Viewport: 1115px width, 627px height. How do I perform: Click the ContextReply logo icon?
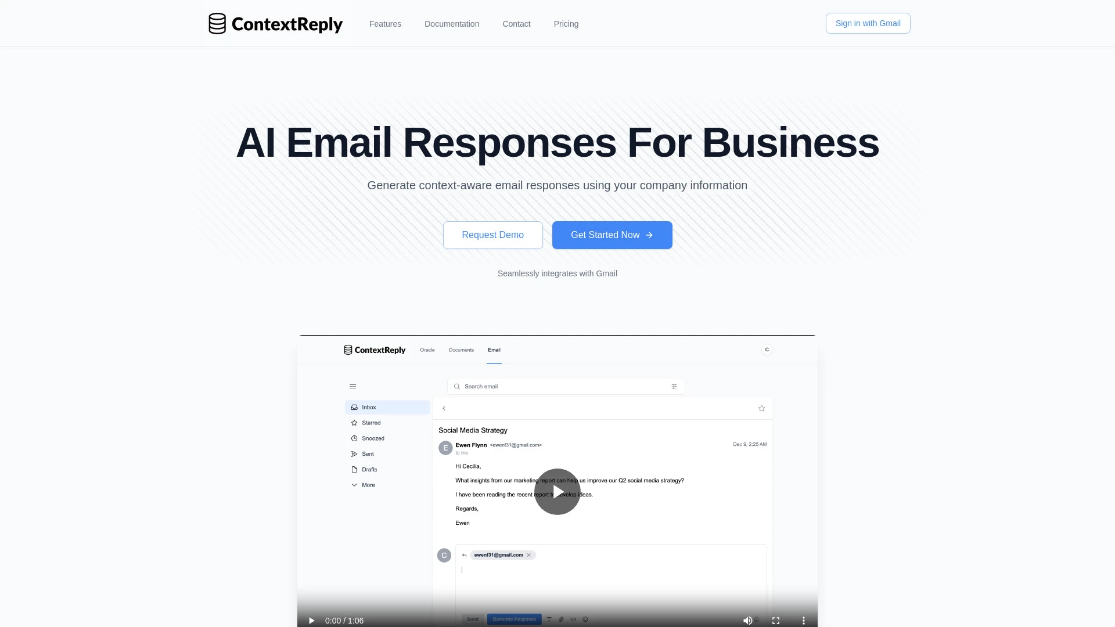(217, 23)
